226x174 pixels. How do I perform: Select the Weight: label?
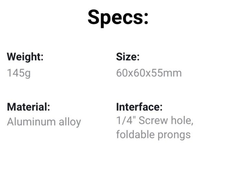(x=25, y=57)
